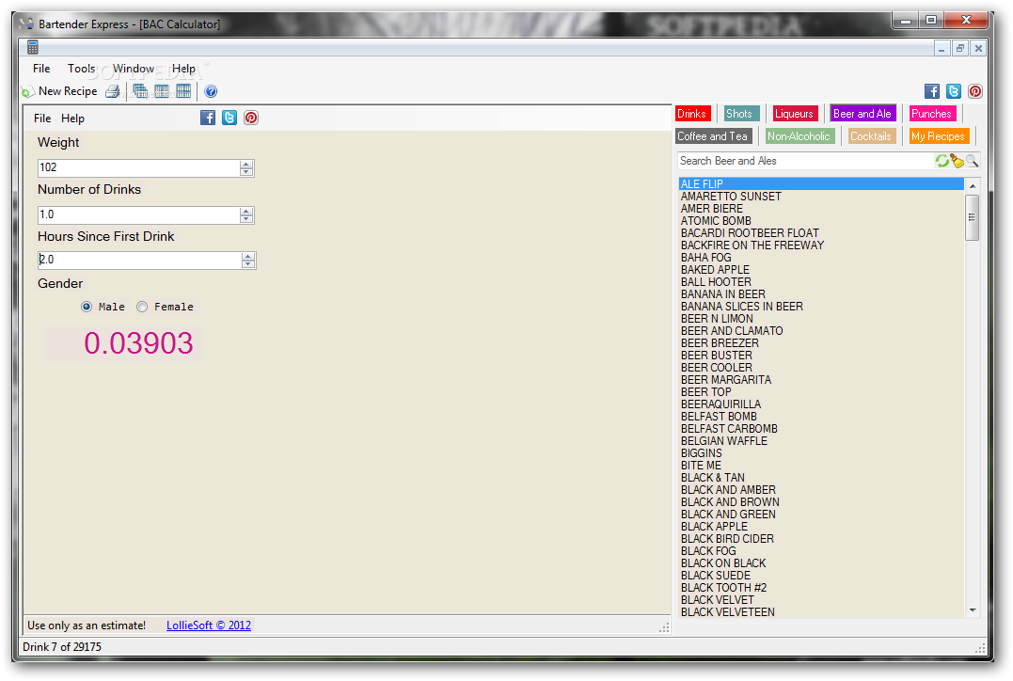1013x681 pixels.
Task: Select AMARETTO SUNSET in the list
Action: (x=821, y=197)
